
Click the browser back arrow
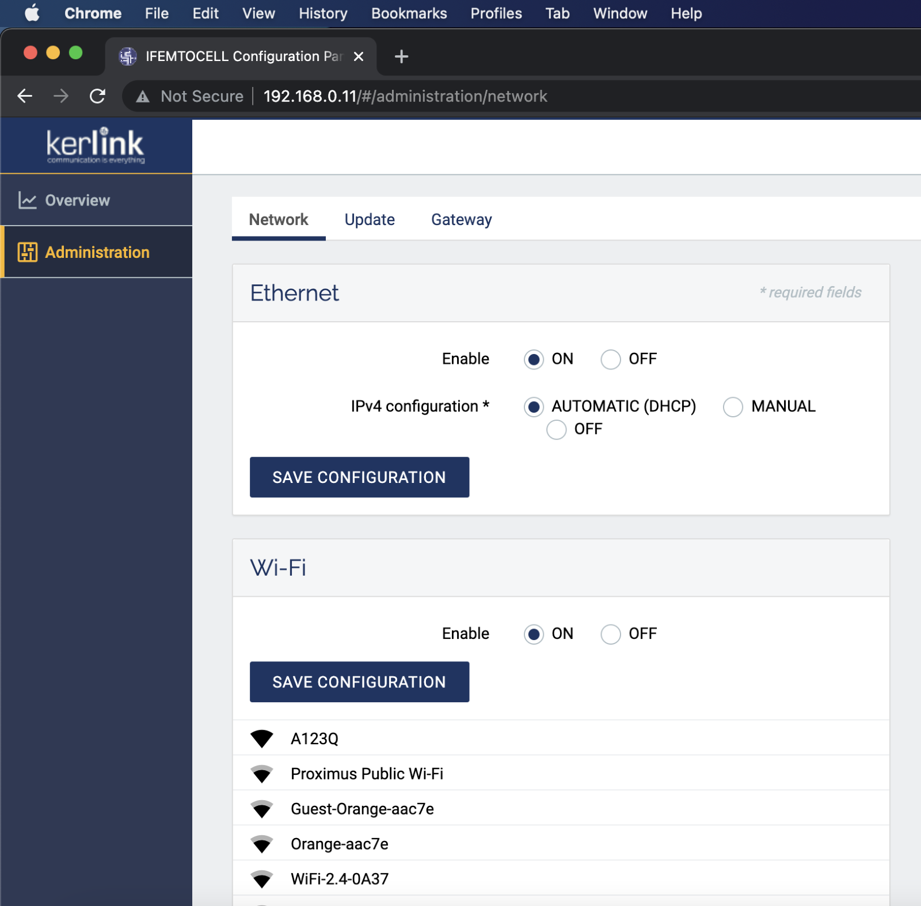pyautogui.click(x=25, y=96)
